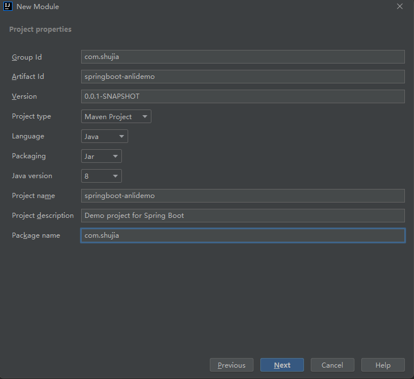Click the Project description label
This screenshot has height=379, width=414.
43,216
